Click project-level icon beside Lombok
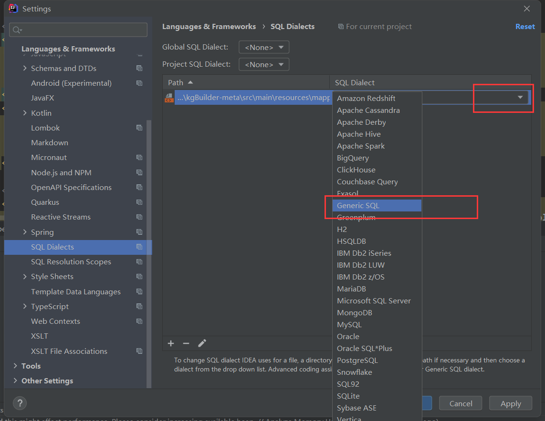The height and width of the screenshot is (421, 545). (x=139, y=128)
